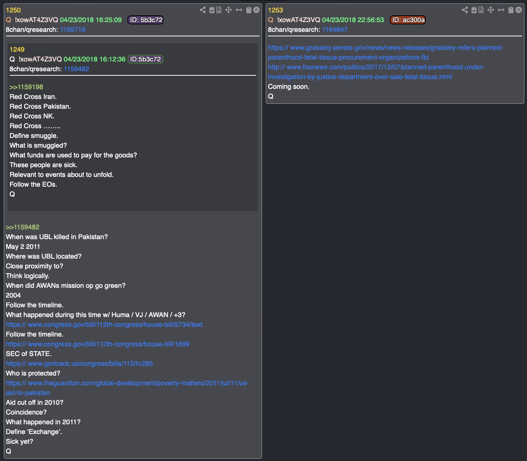Open congress.gov house-bill 1699 link
Screen dimensions: 527x461
[98, 344]
